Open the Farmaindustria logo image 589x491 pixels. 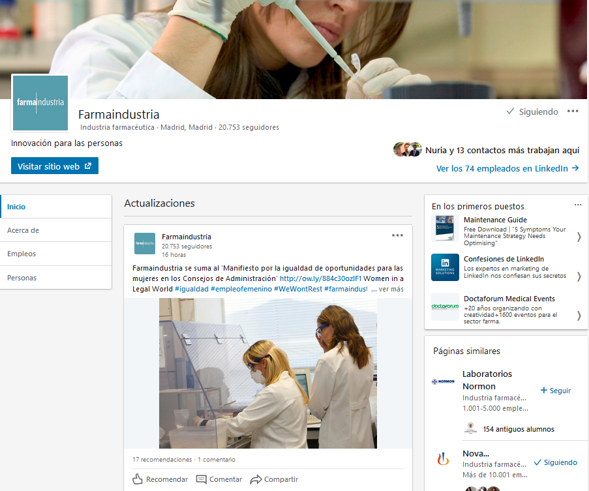[x=40, y=103]
